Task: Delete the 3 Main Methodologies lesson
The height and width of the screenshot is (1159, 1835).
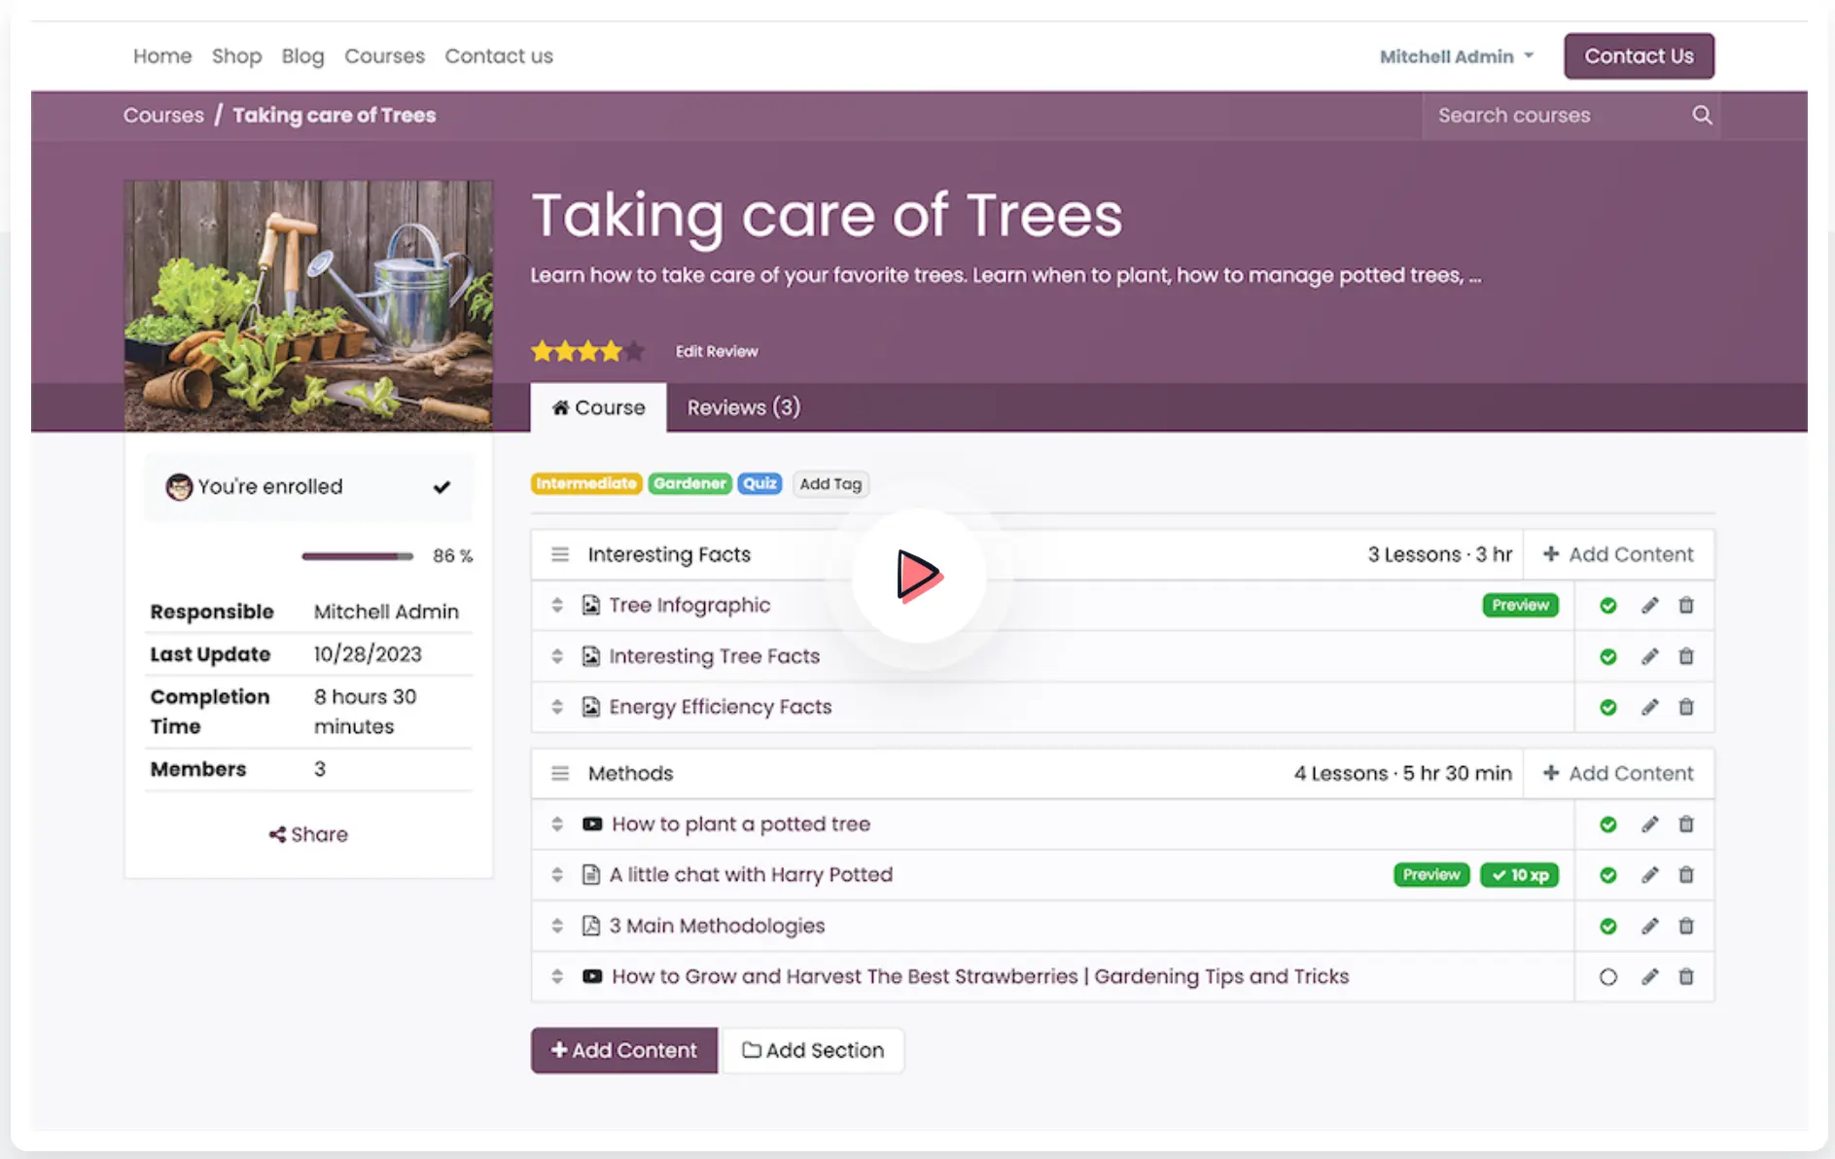Action: pyautogui.click(x=1686, y=926)
